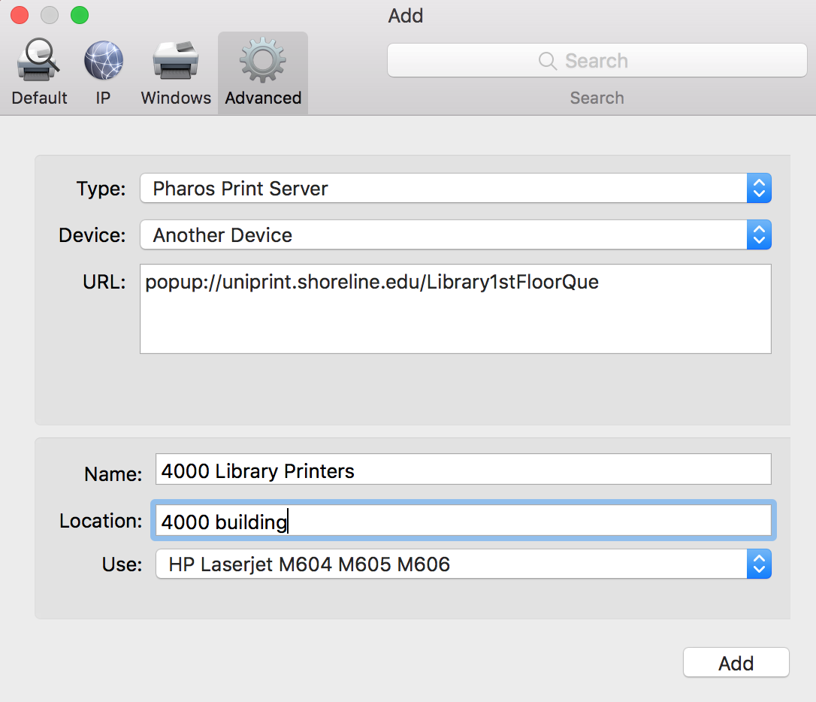
Task: Click the Location field with 4000 building
Action: 463,520
